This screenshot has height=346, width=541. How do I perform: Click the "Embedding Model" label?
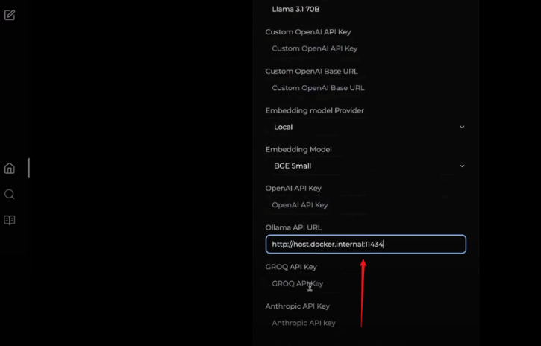(x=298, y=149)
